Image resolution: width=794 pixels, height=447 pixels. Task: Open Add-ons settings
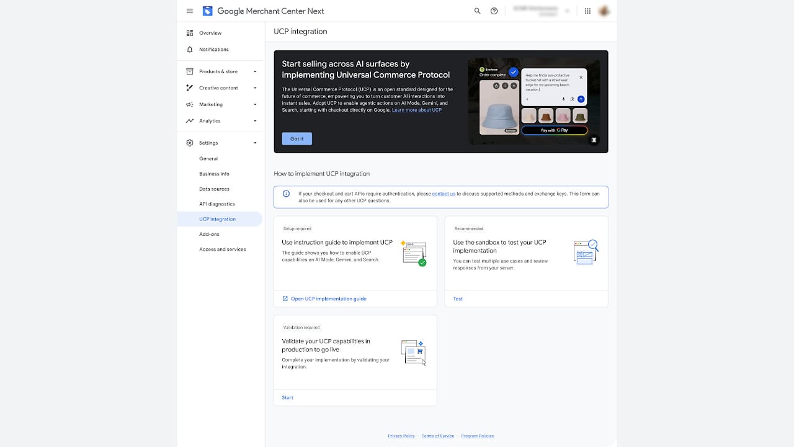[x=209, y=234]
